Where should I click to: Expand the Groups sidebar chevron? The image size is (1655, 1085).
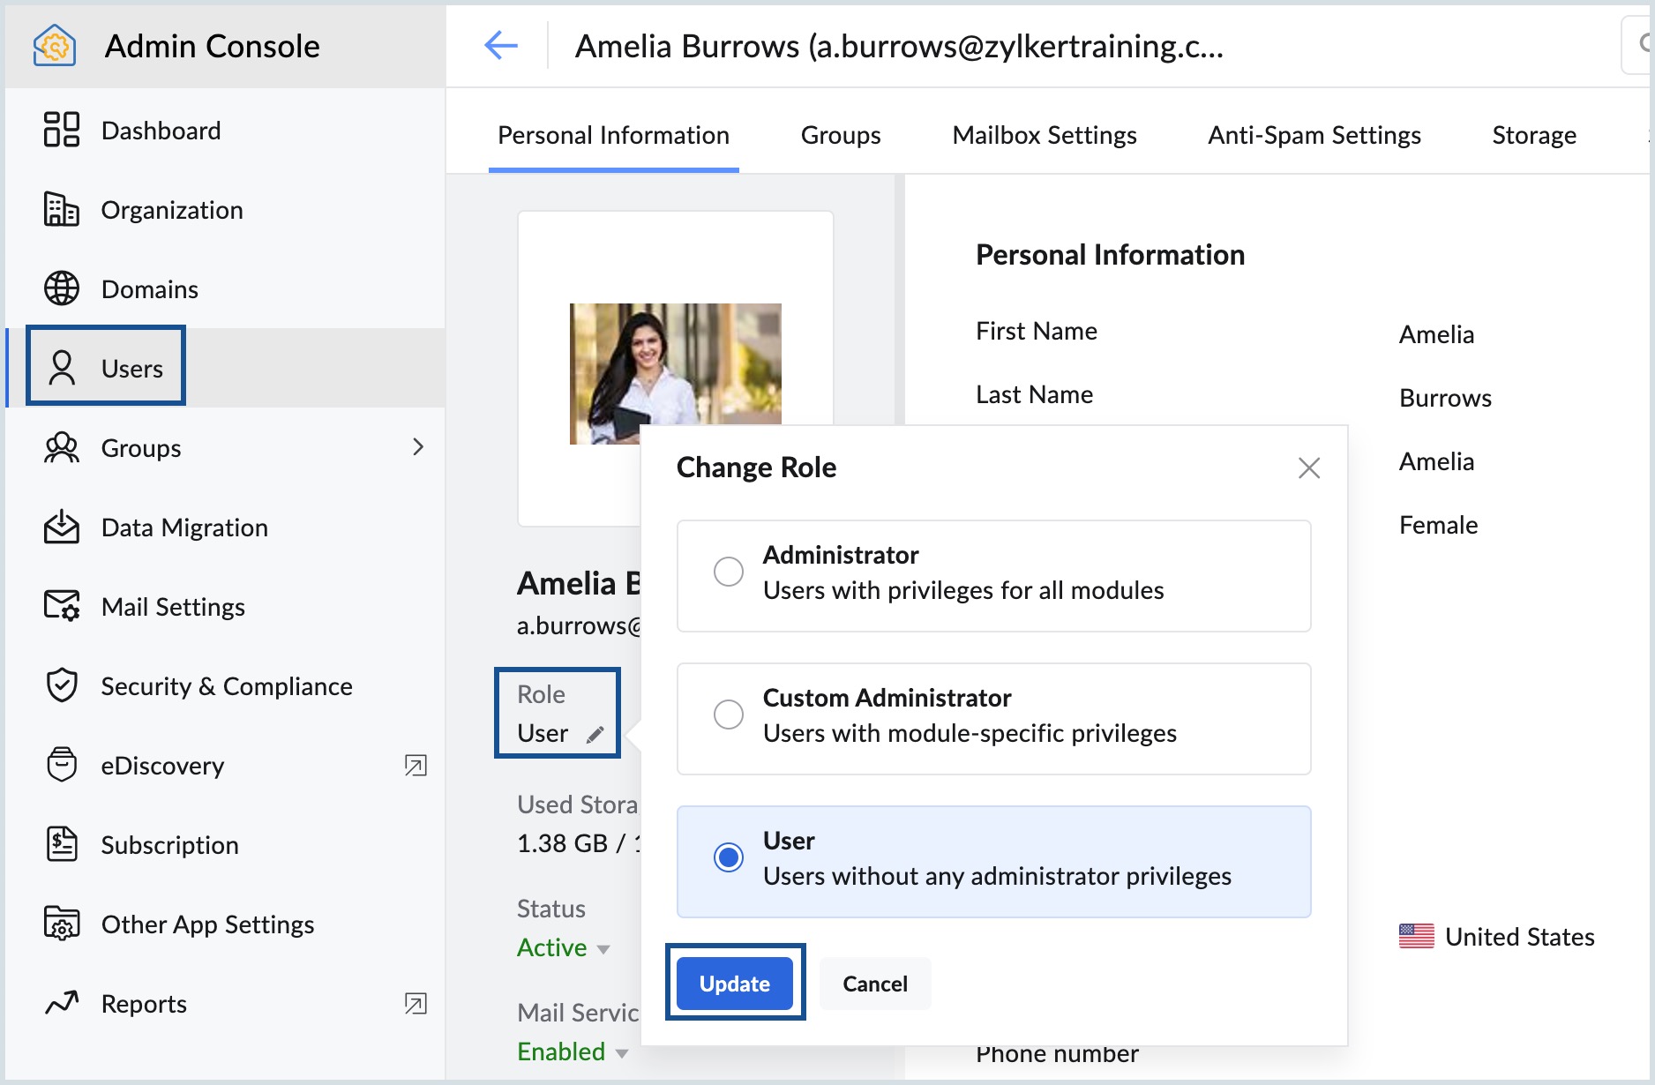point(418,447)
